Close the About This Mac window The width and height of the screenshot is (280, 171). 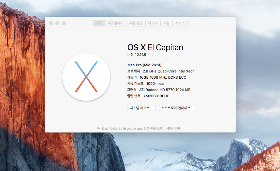click(x=51, y=23)
